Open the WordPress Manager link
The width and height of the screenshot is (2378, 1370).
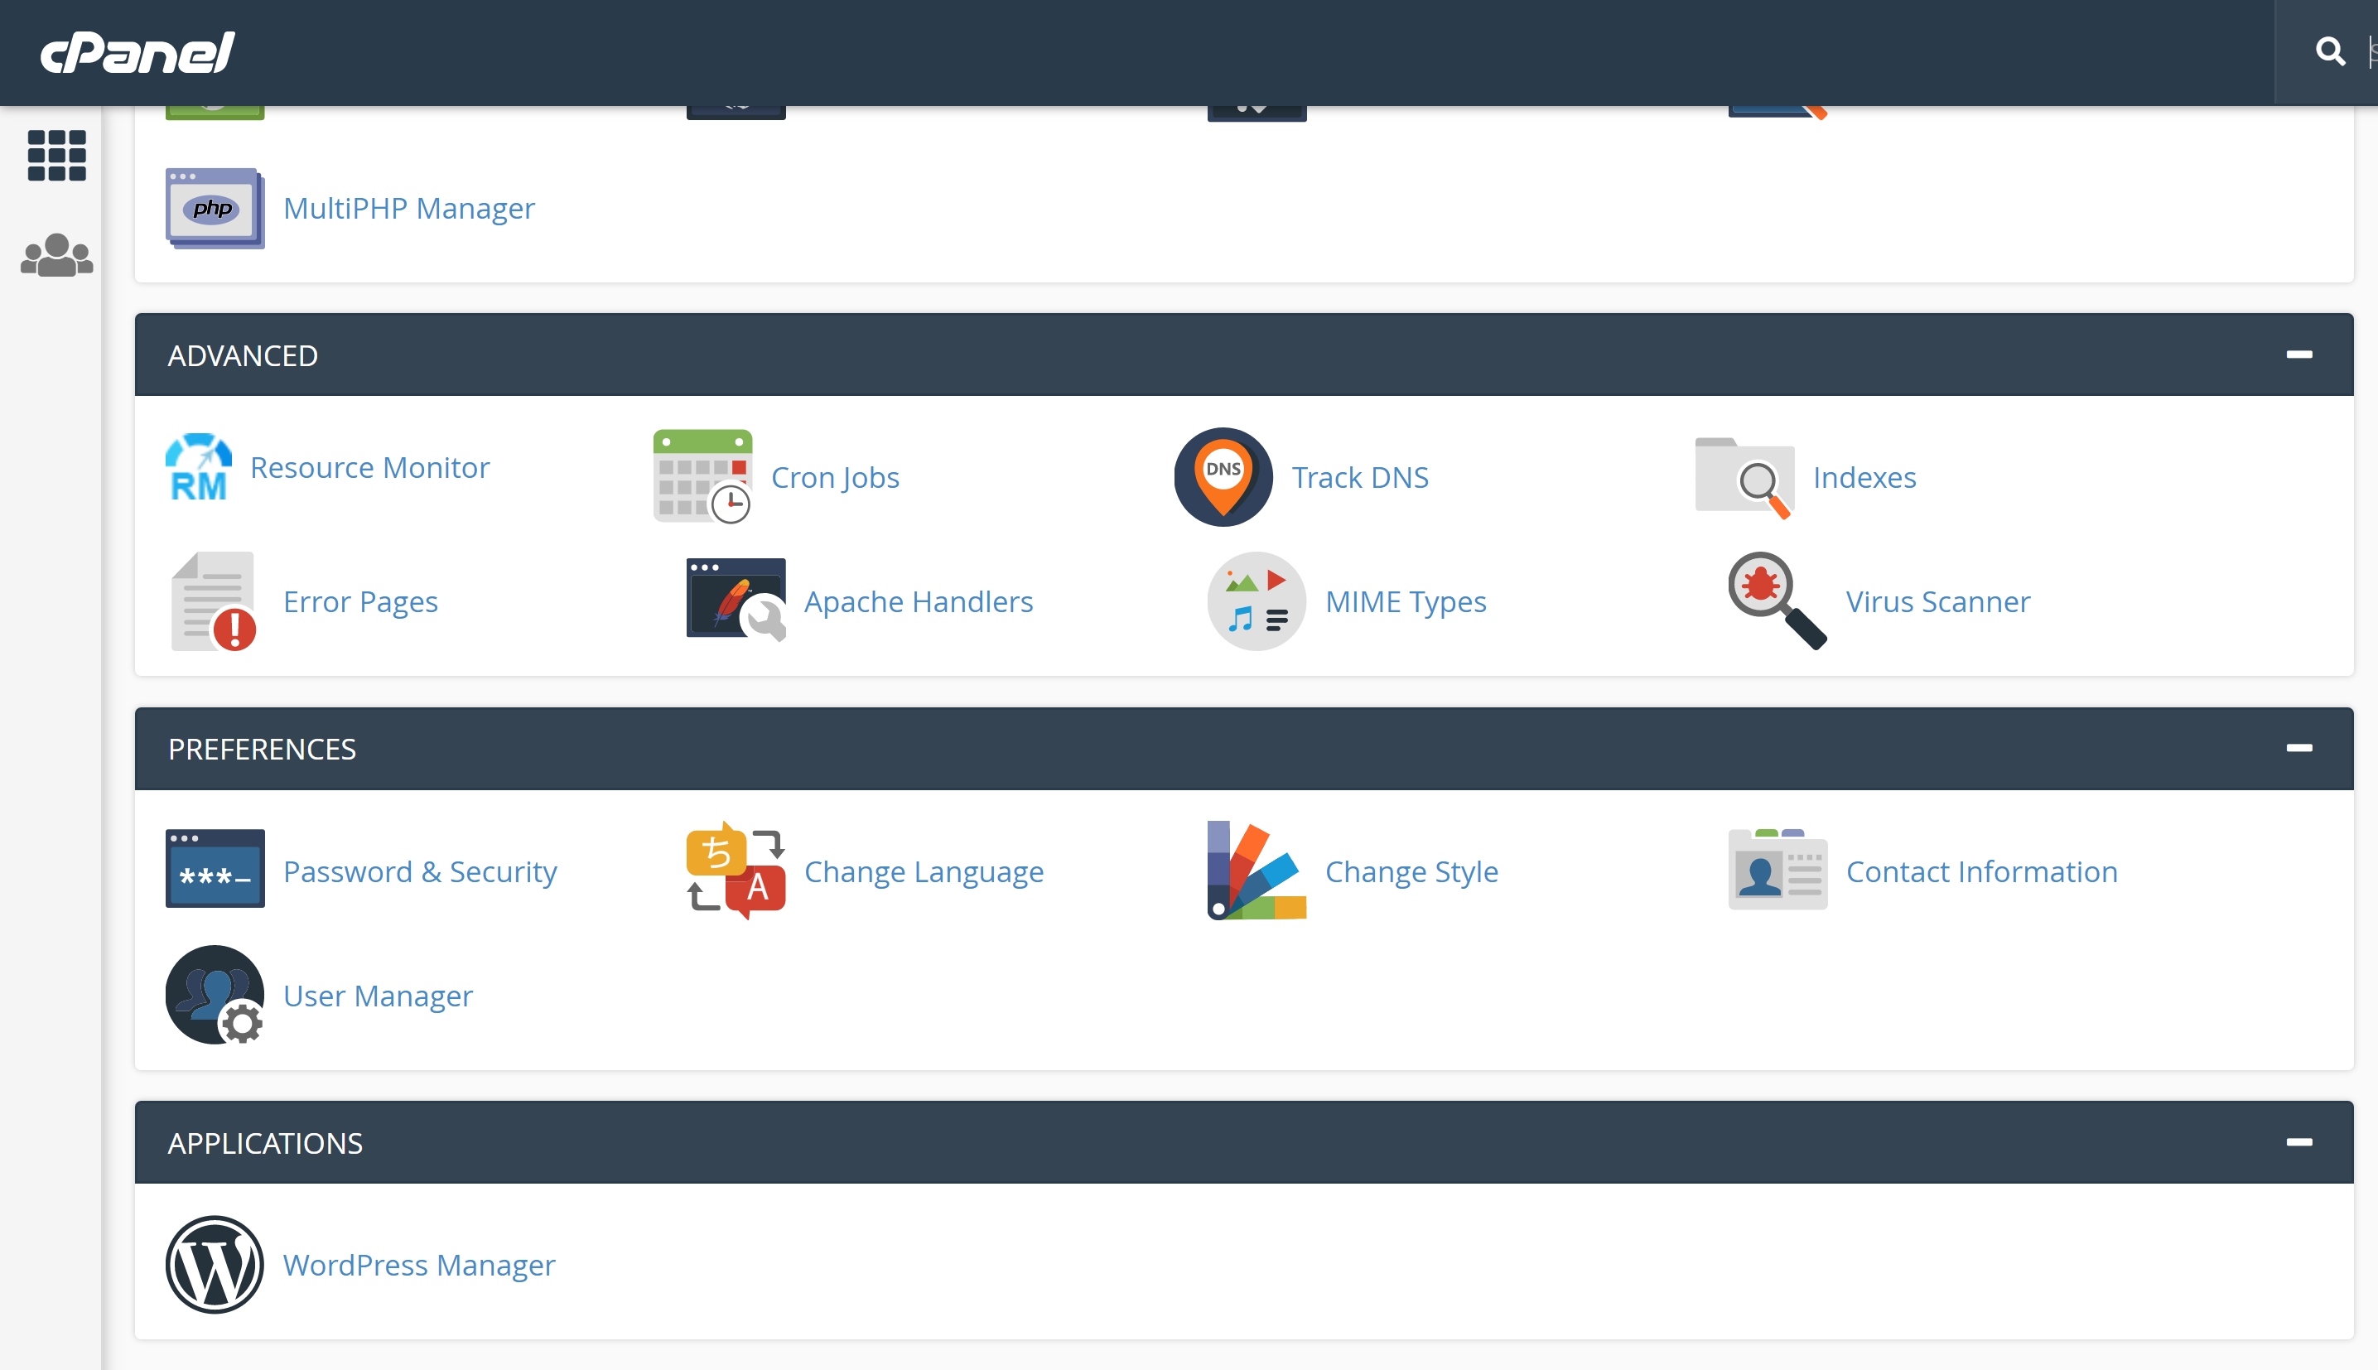418,1265
